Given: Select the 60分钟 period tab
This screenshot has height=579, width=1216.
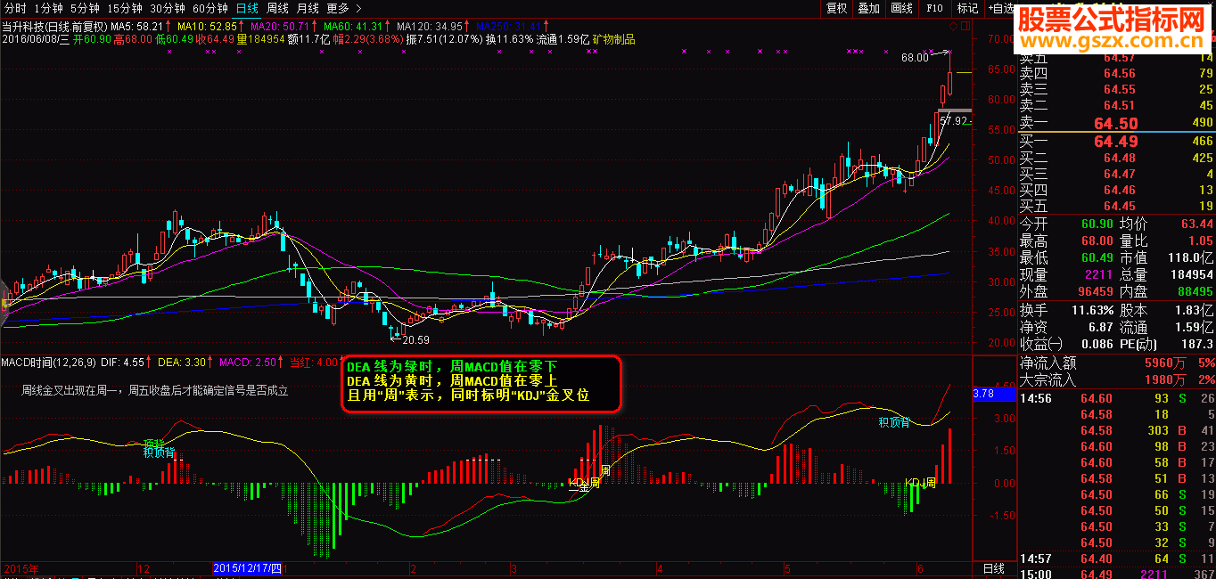Looking at the screenshot, I should 210,8.
